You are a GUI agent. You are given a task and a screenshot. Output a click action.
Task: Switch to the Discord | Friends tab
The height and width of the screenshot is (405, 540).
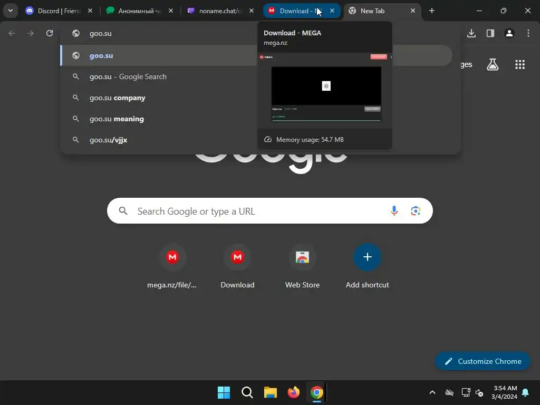pyautogui.click(x=59, y=11)
